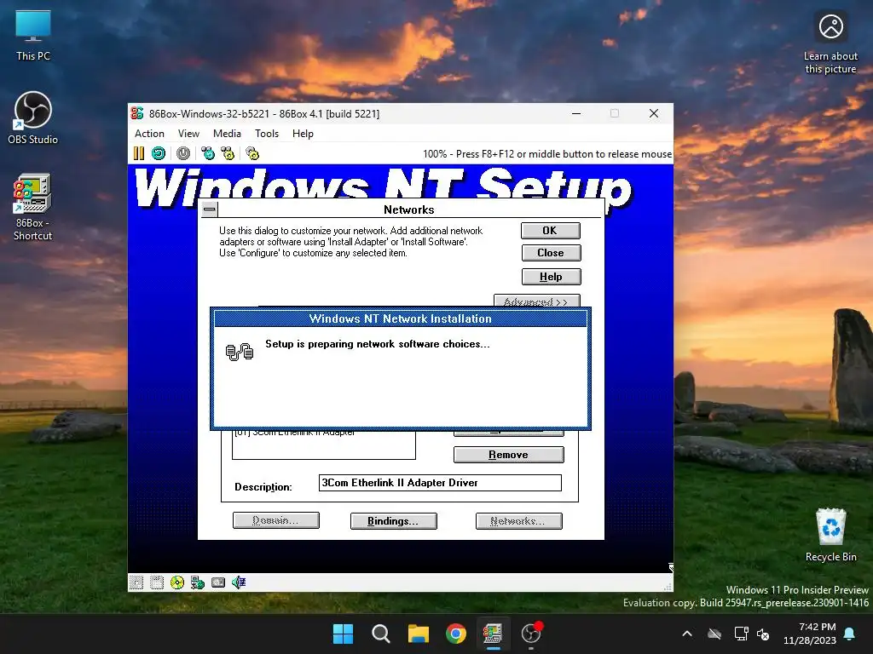Click network tray icon in taskbar

click(741, 634)
